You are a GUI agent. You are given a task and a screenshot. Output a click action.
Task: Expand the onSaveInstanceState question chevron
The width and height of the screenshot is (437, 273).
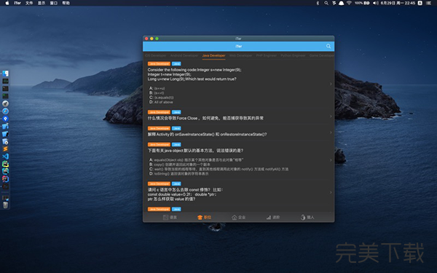click(331, 132)
